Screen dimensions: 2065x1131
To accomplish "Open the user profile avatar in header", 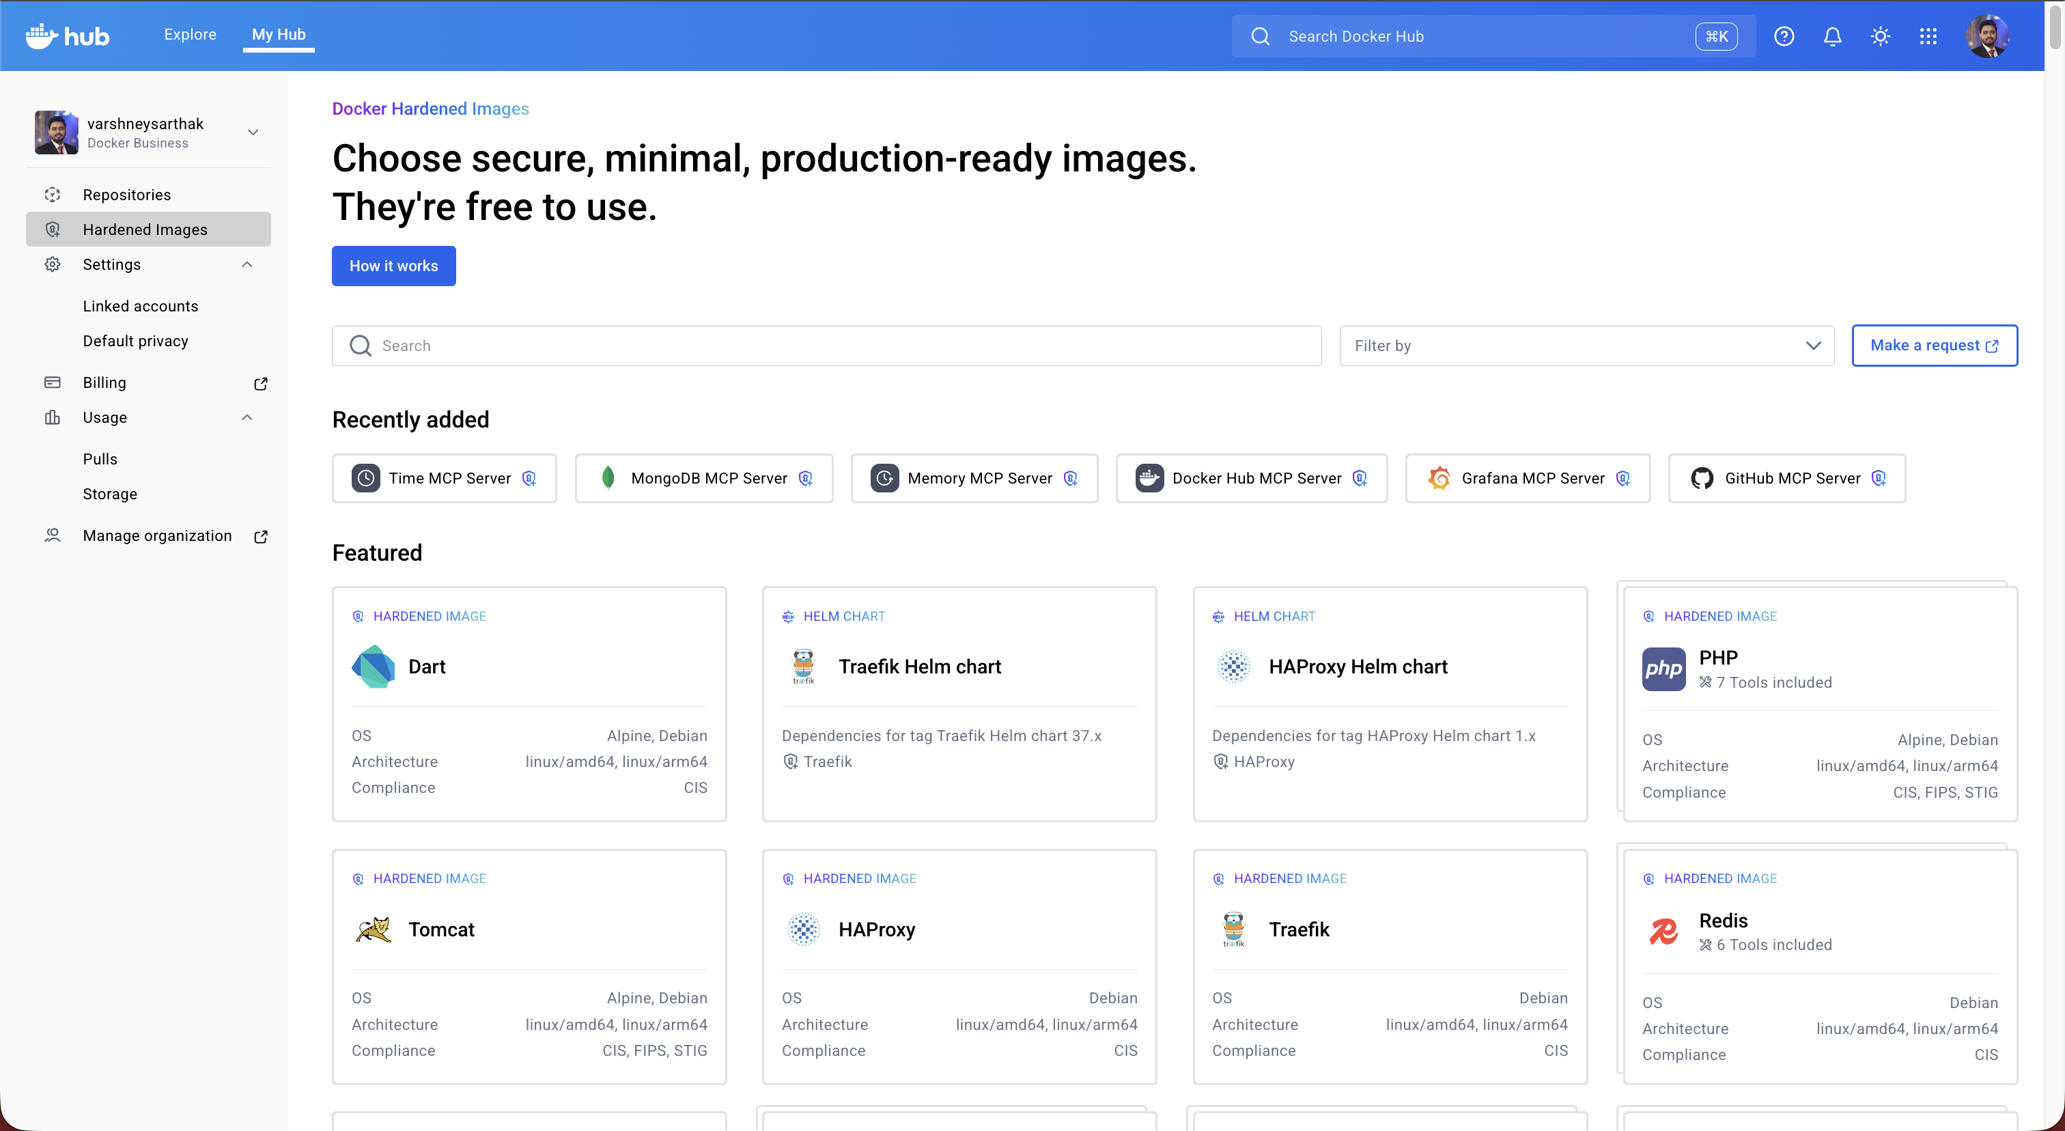I will [x=1987, y=36].
